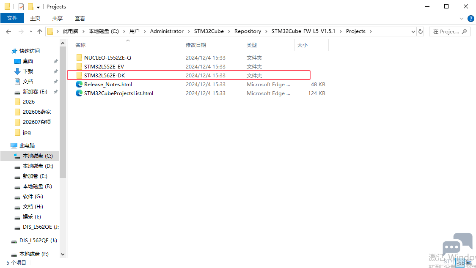The height and width of the screenshot is (268, 476).
Task: Select 娱乐 (I:) drive
Action: tap(32, 217)
